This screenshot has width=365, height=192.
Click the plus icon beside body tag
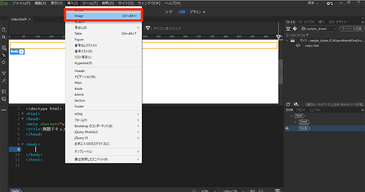22,52
